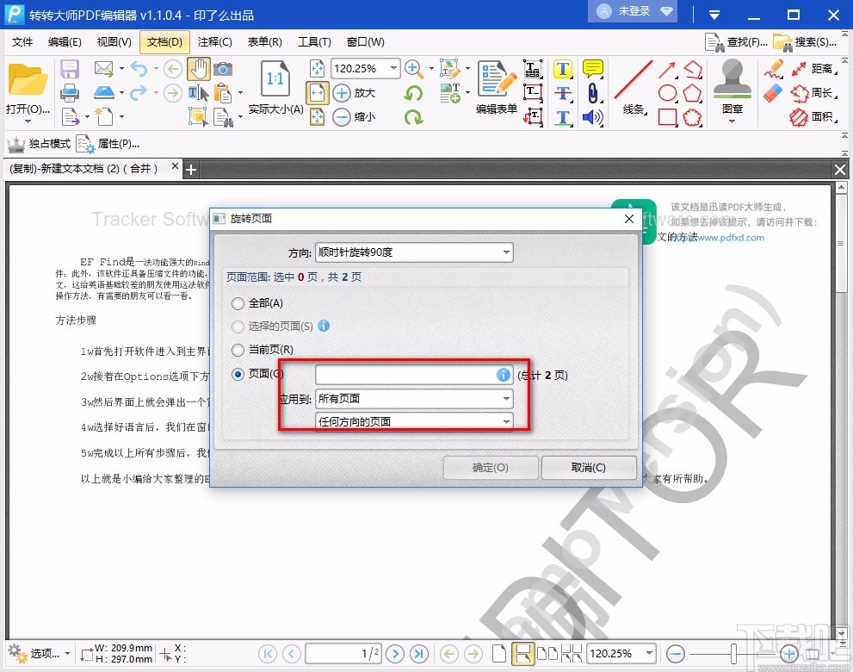Click the 取消(C) cancel button
Image resolution: width=853 pixels, height=672 pixels.
[x=589, y=468]
